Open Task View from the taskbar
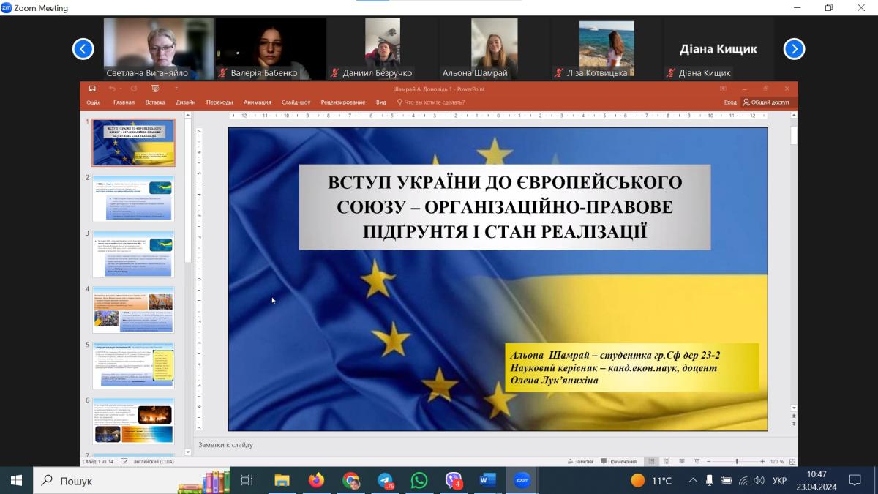 (x=247, y=480)
